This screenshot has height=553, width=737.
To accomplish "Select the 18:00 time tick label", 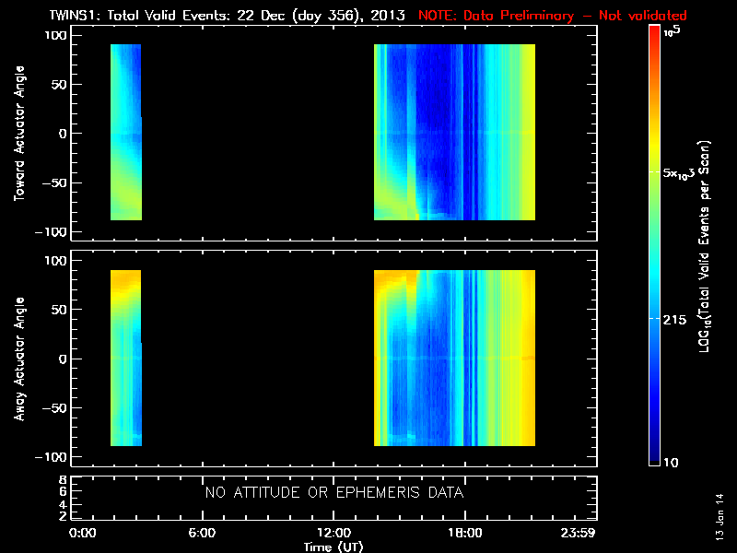I will (x=464, y=534).
